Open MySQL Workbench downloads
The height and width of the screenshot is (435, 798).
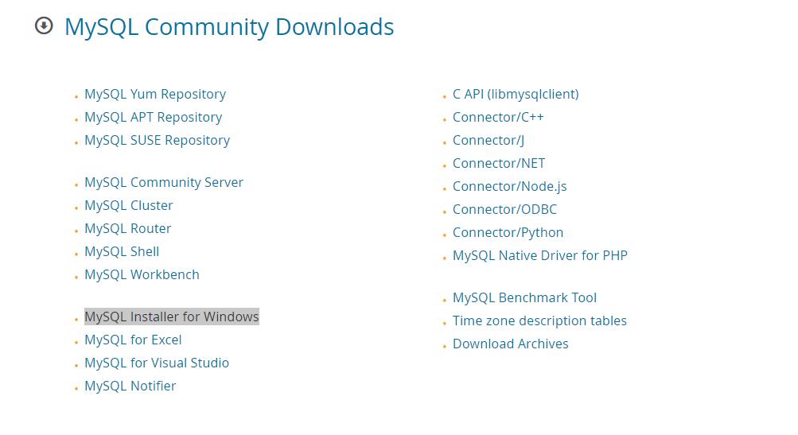click(x=142, y=274)
